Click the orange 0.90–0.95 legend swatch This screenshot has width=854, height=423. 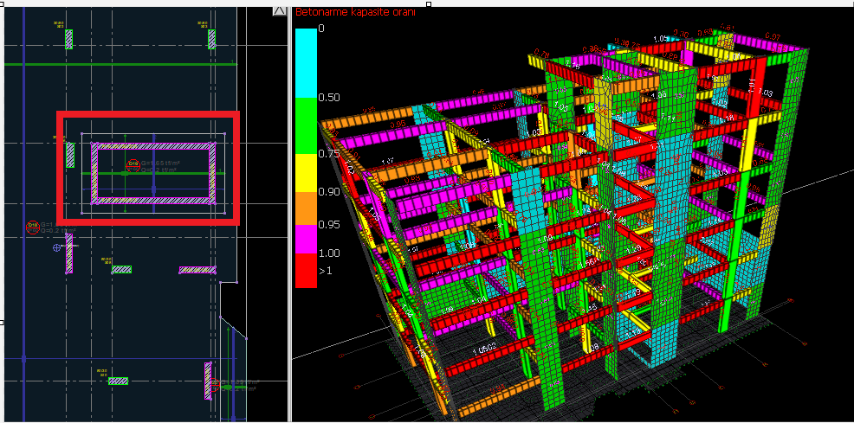pyautogui.click(x=306, y=206)
